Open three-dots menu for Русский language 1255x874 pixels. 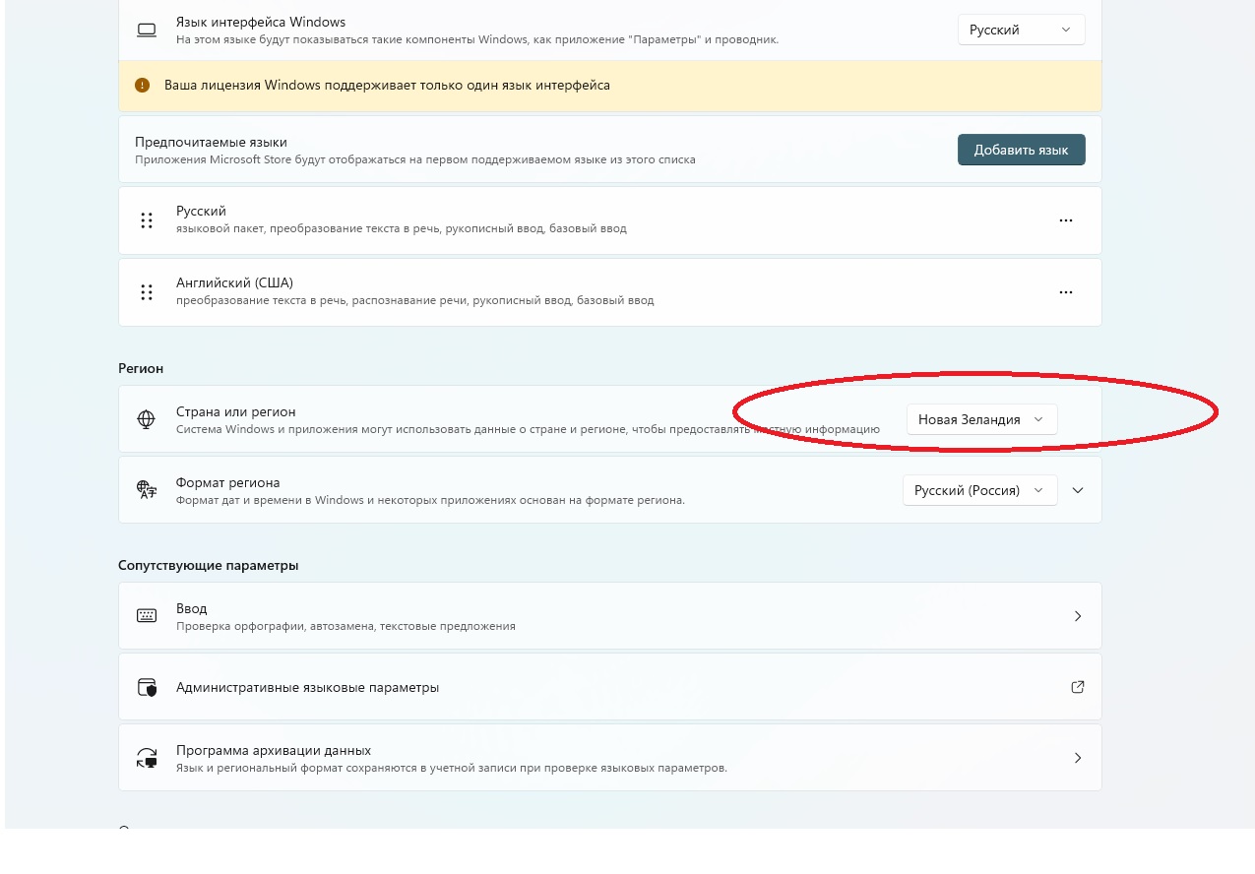(1065, 220)
